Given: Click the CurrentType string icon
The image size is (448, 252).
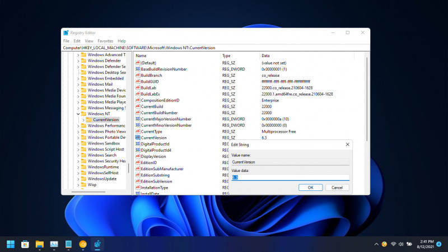Looking at the screenshot, I should [x=138, y=132].
